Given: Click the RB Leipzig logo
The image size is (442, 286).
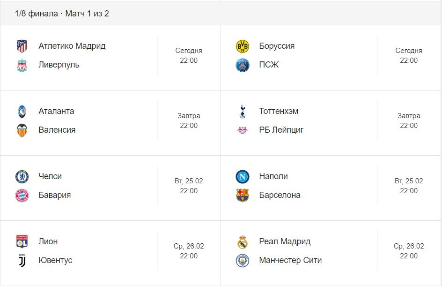Looking at the screenshot, I should coord(243,130).
